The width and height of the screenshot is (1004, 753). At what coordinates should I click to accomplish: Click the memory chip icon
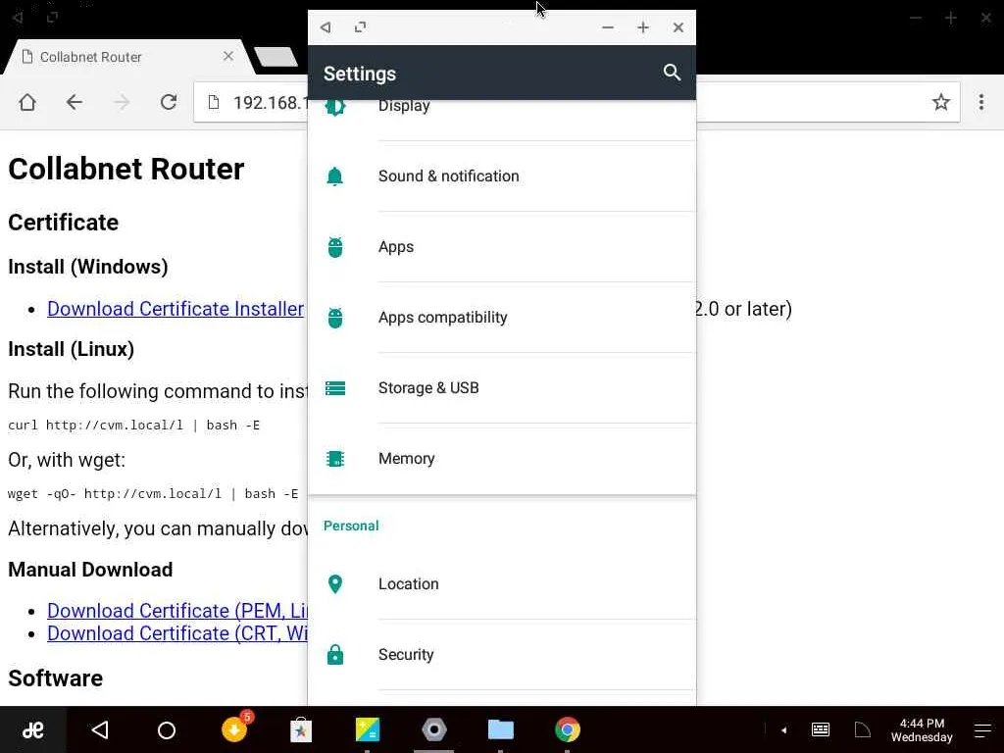coord(335,459)
